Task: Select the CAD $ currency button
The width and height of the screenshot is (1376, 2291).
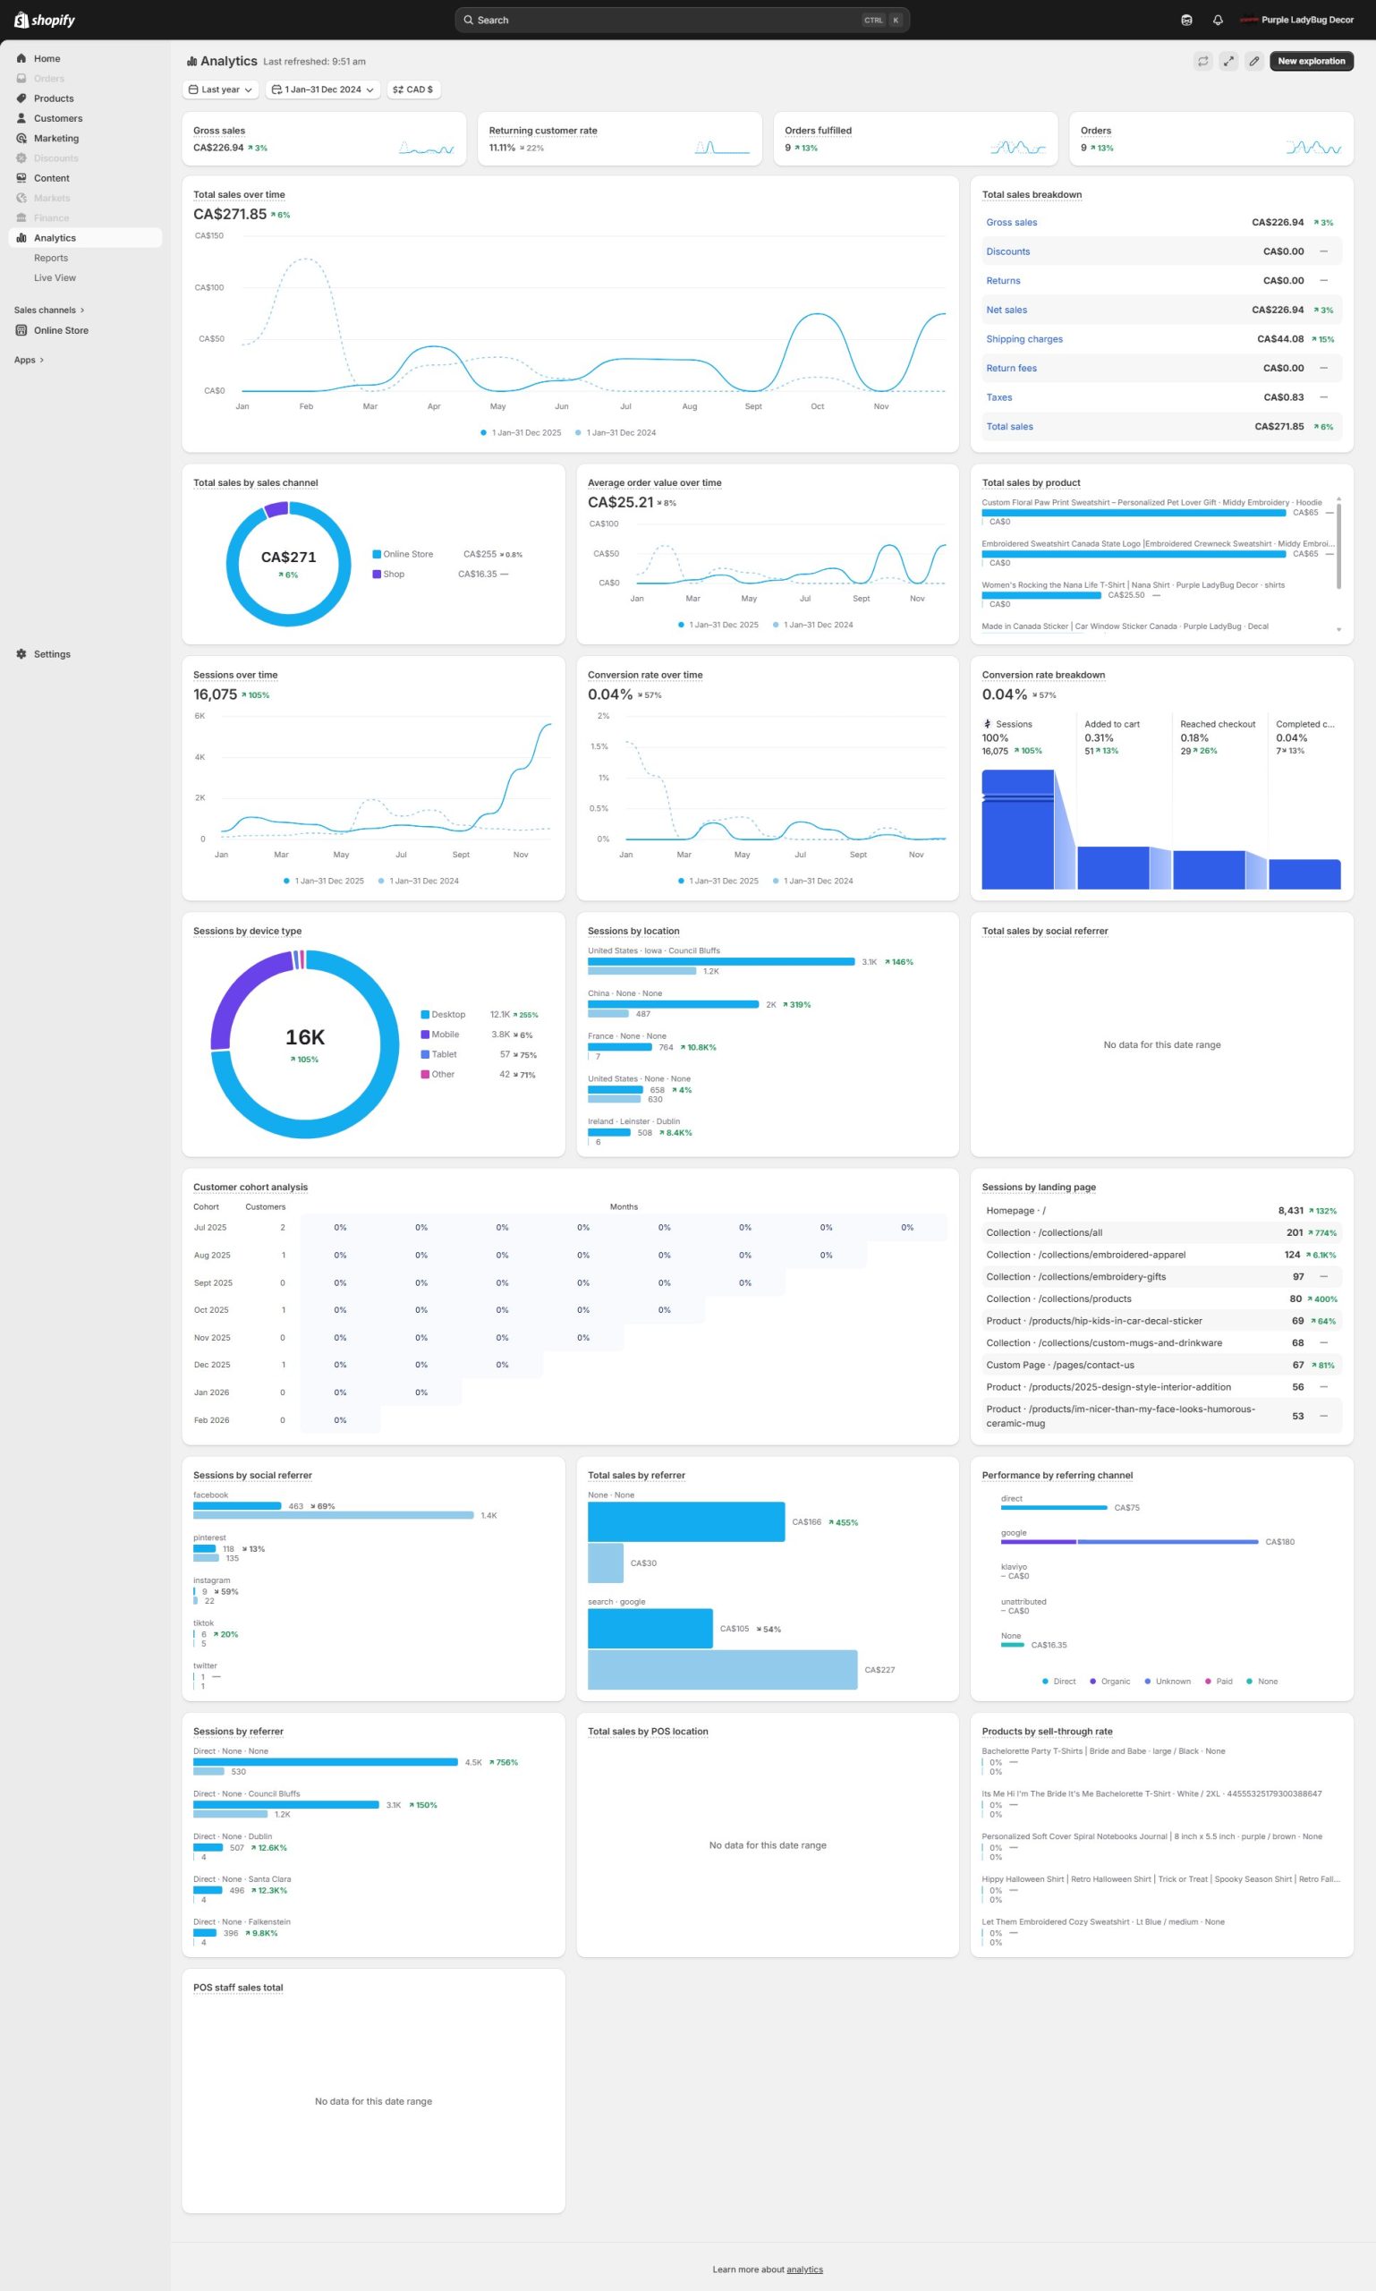Action: tap(413, 90)
